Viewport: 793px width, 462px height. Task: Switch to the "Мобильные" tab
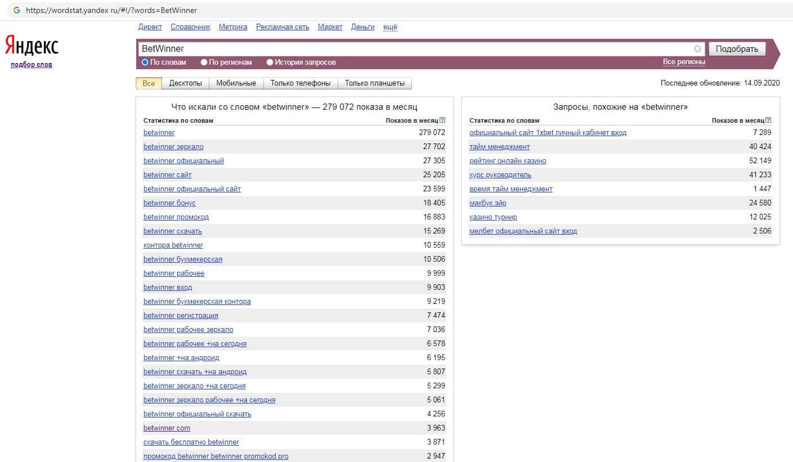point(236,83)
